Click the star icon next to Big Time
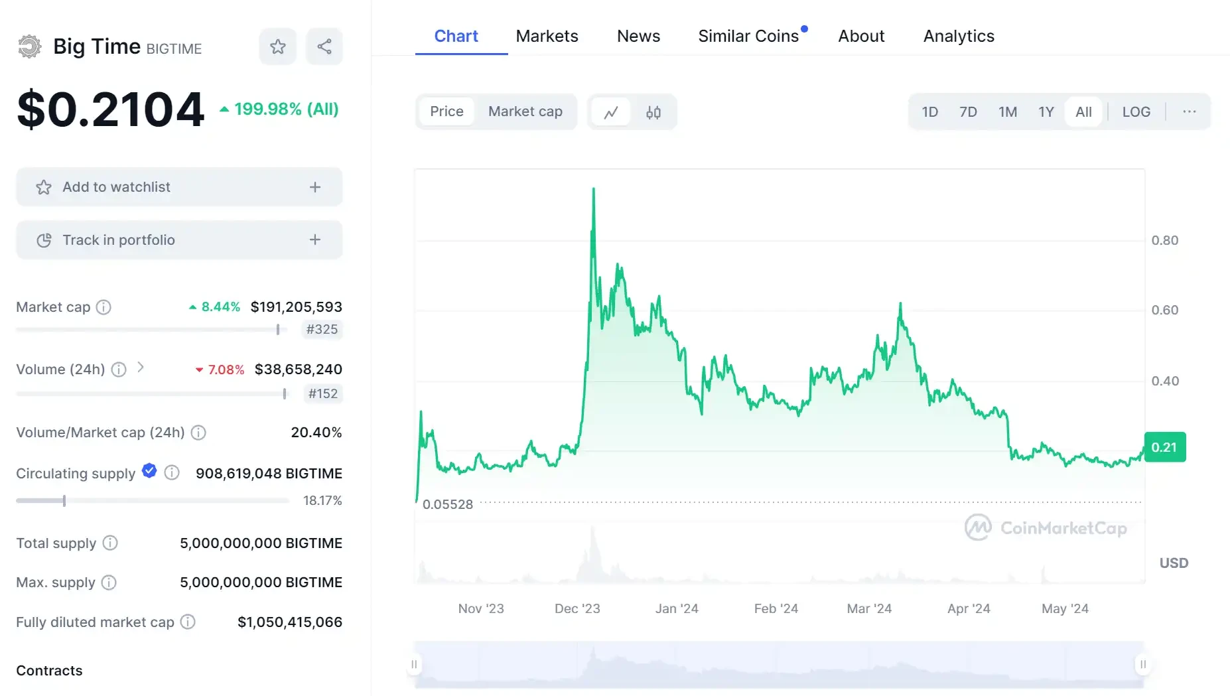Viewport: 1230px width, 696px height. click(277, 46)
